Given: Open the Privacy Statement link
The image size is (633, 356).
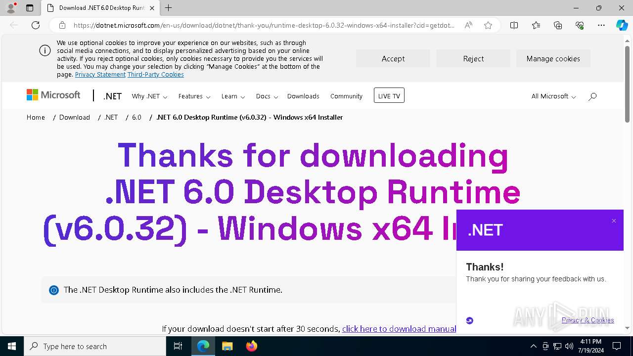Looking at the screenshot, I should click(x=100, y=75).
